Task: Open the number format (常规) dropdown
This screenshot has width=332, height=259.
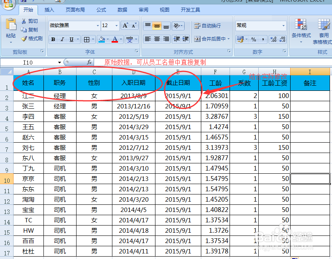Action: point(284,25)
